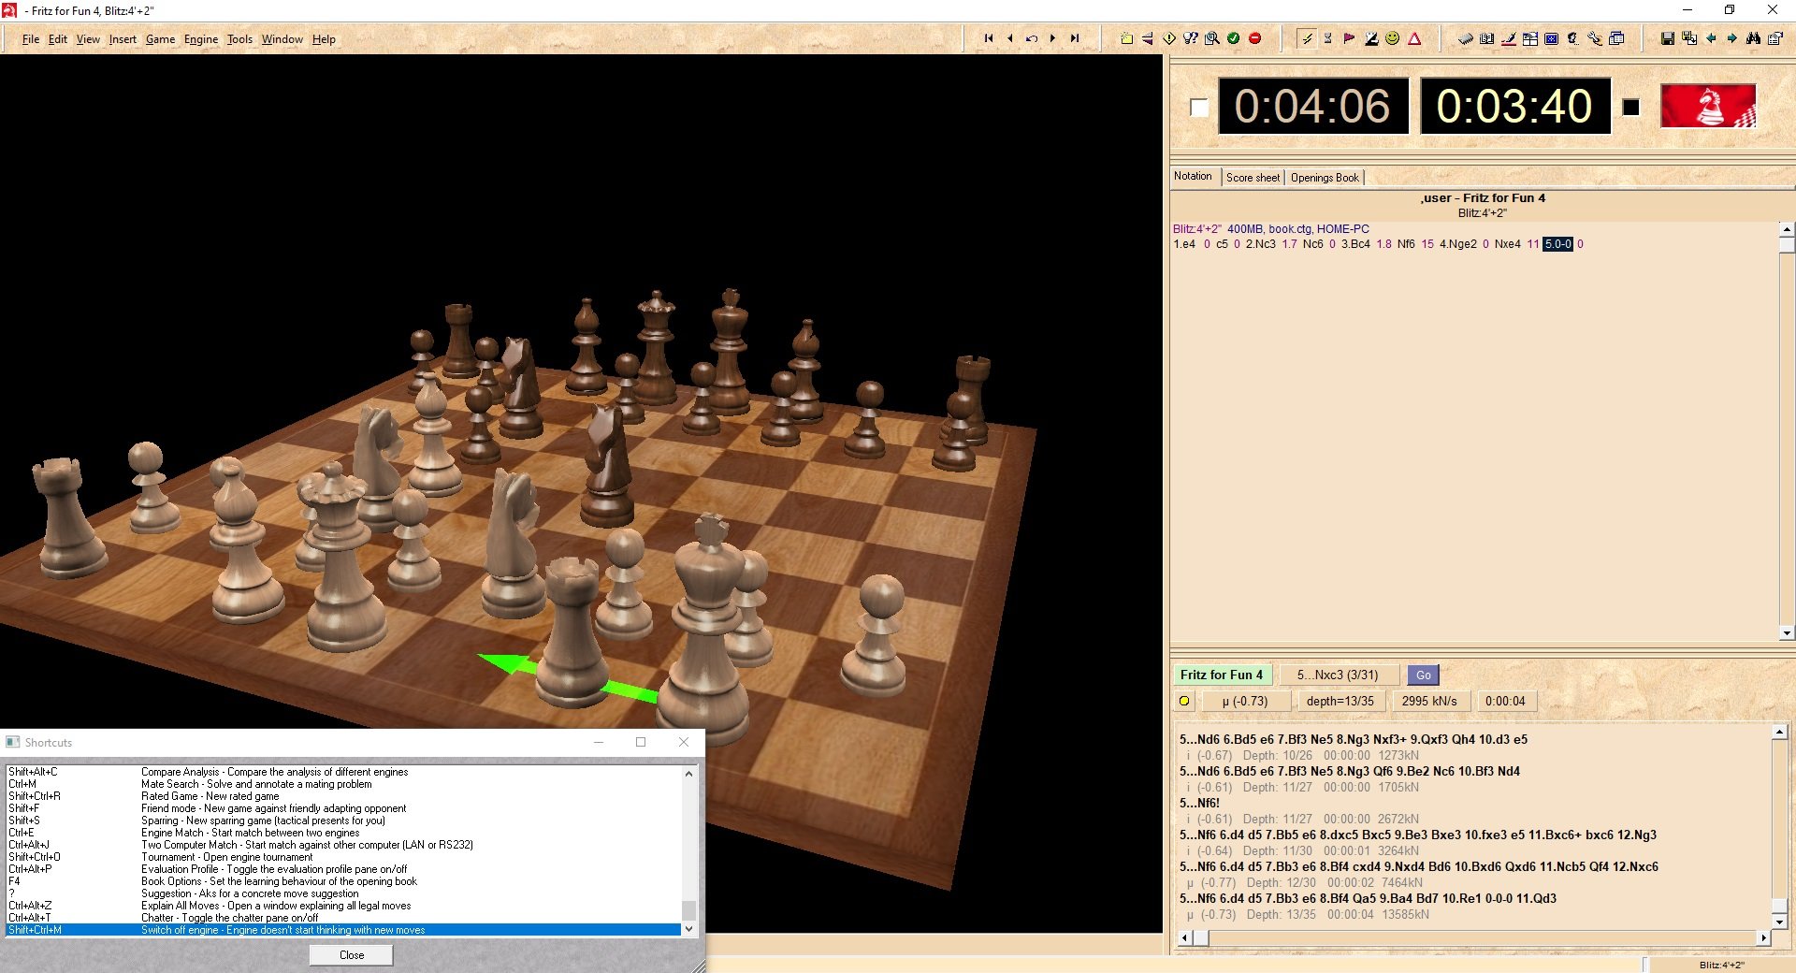Click the Fritz for Fun 4 engine button

(1221, 675)
